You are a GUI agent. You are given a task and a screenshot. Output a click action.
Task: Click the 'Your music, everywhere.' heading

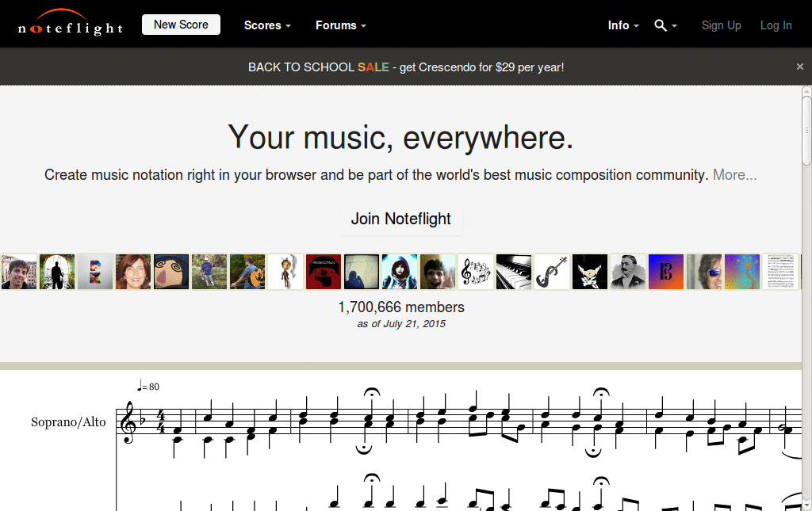coord(400,137)
